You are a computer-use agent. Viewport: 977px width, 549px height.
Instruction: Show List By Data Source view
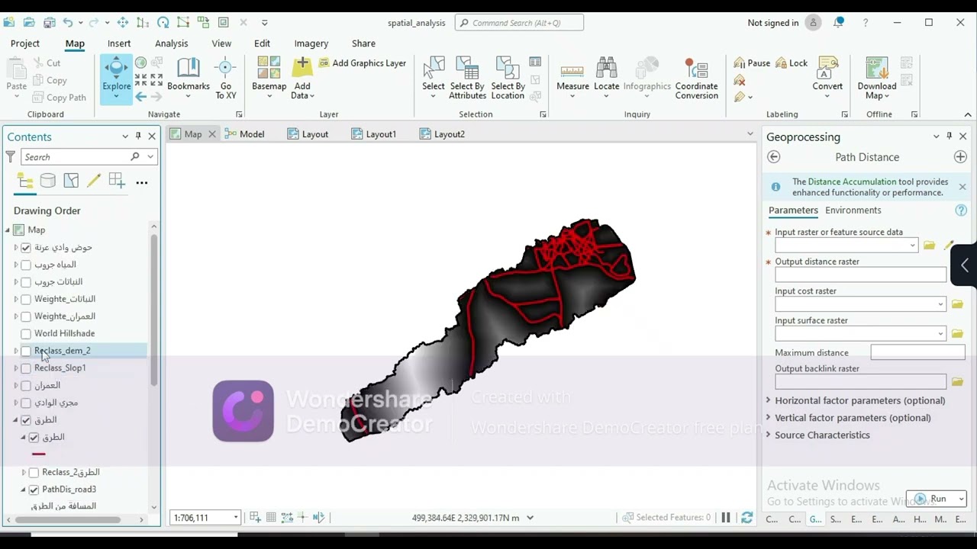coord(47,181)
